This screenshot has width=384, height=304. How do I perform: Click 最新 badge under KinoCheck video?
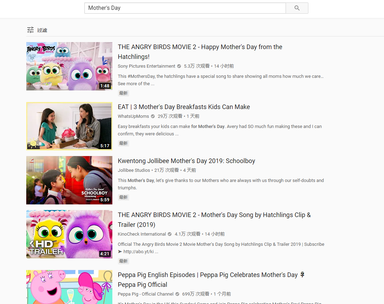[x=124, y=261]
